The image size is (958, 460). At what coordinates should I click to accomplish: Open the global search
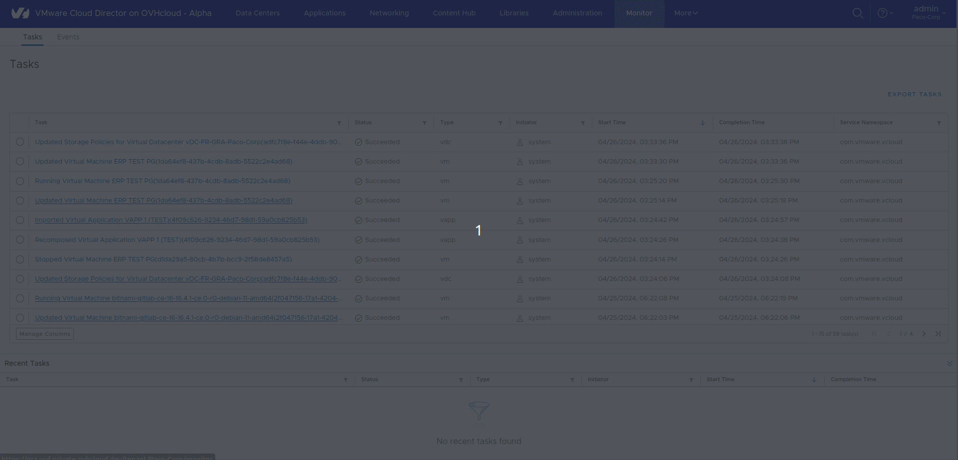pos(858,13)
